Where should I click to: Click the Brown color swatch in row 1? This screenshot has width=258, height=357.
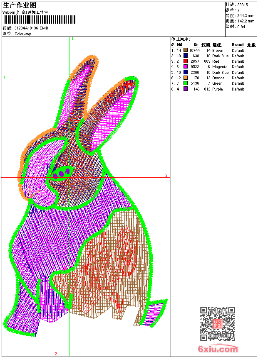(x=186, y=50)
